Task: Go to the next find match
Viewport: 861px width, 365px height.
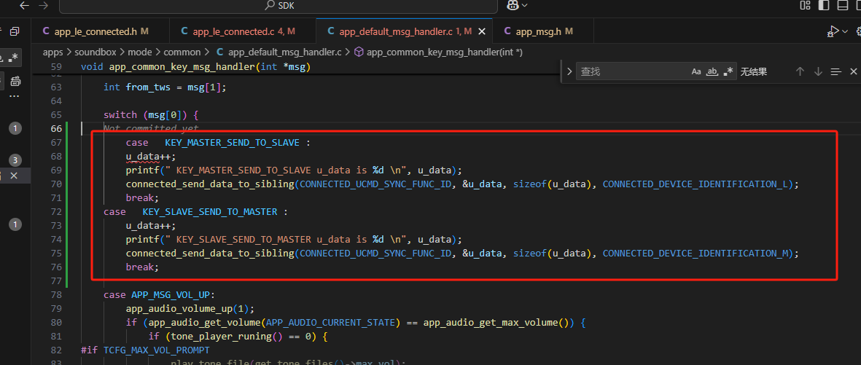Action: pyautogui.click(x=818, y=71)
